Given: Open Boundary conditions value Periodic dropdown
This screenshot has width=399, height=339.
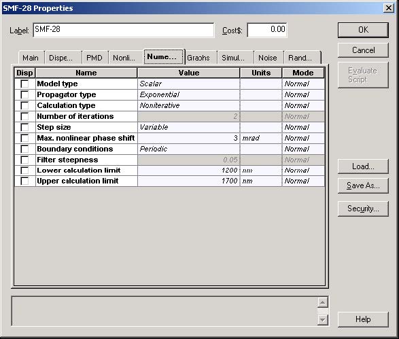Looking at the screenshot, I should pos(188,149).
